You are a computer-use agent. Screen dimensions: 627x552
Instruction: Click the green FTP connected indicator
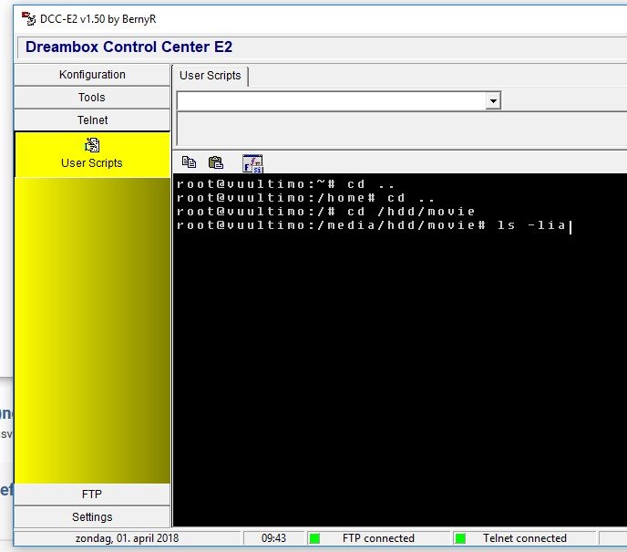pos(314,538)
